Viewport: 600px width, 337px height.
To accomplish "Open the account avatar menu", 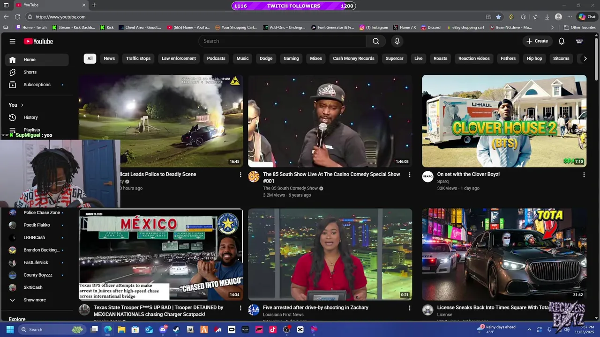I will 580,41.
